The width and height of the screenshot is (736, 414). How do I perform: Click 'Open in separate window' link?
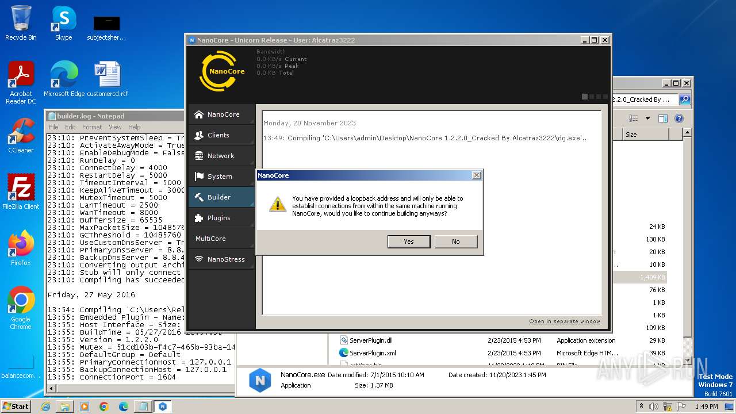point(565,321)
